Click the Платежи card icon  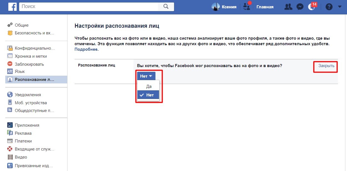[x=10, y=141]
